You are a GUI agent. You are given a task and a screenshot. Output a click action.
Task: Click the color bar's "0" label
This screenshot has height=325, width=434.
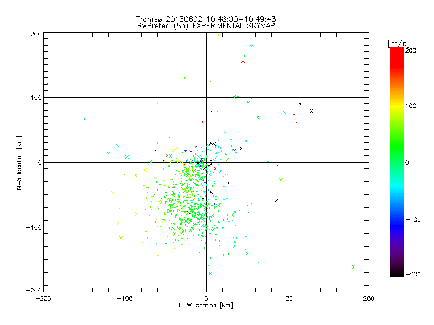coord(407,162)
